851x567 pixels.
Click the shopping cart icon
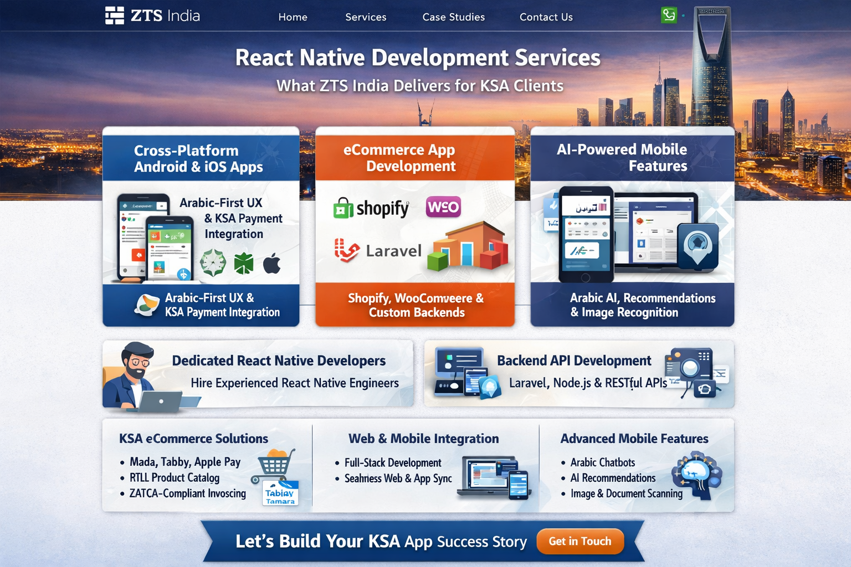coord(274,465)
